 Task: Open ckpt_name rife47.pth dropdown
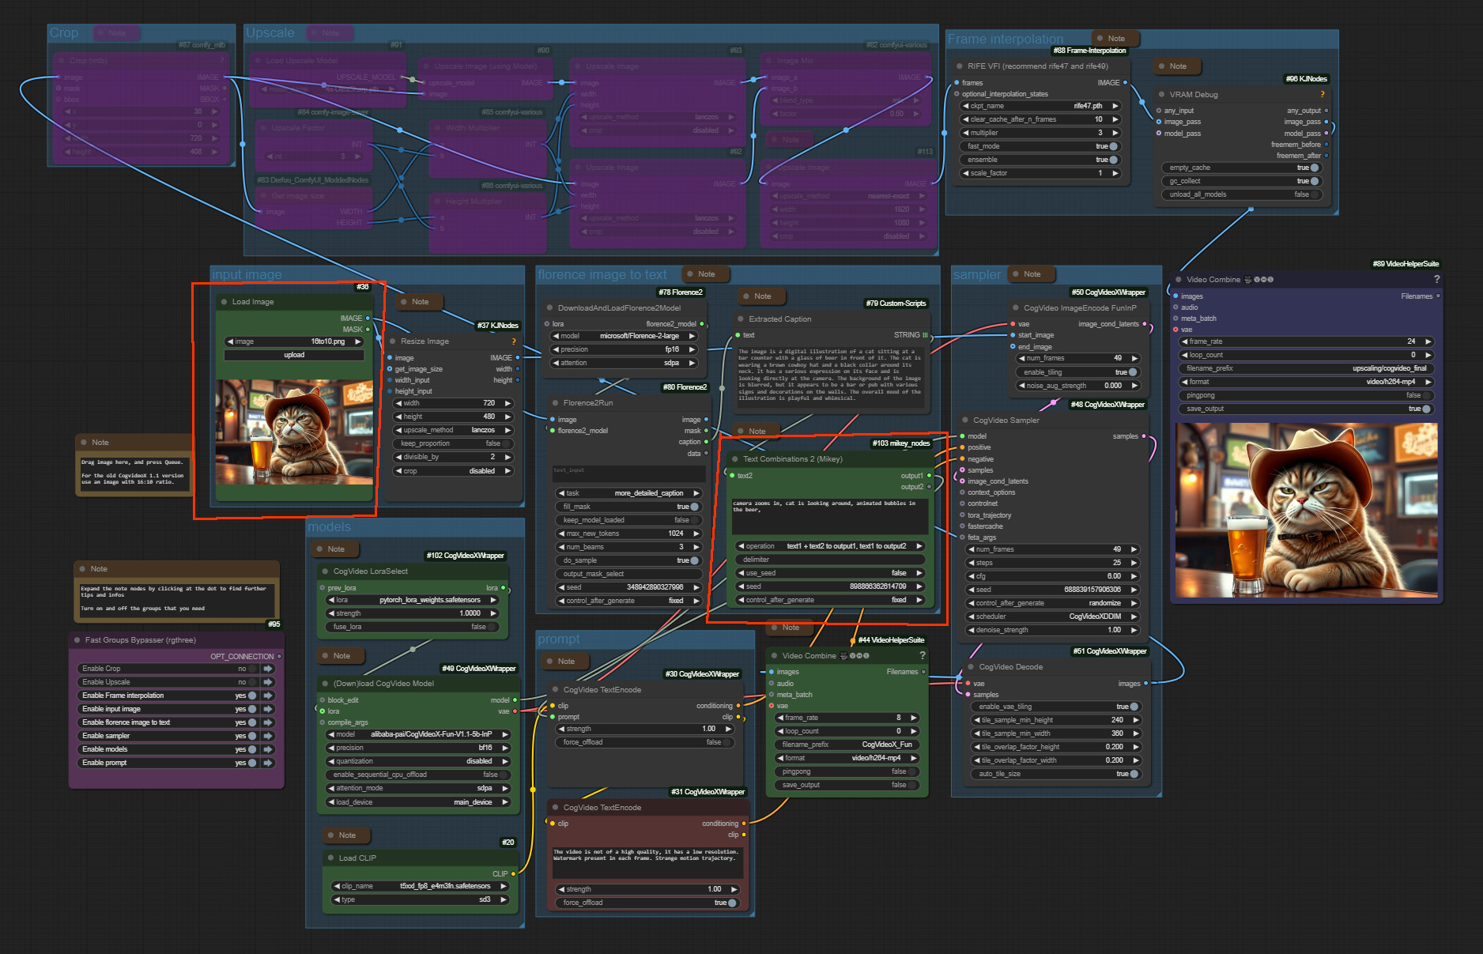coord(1041,106)
